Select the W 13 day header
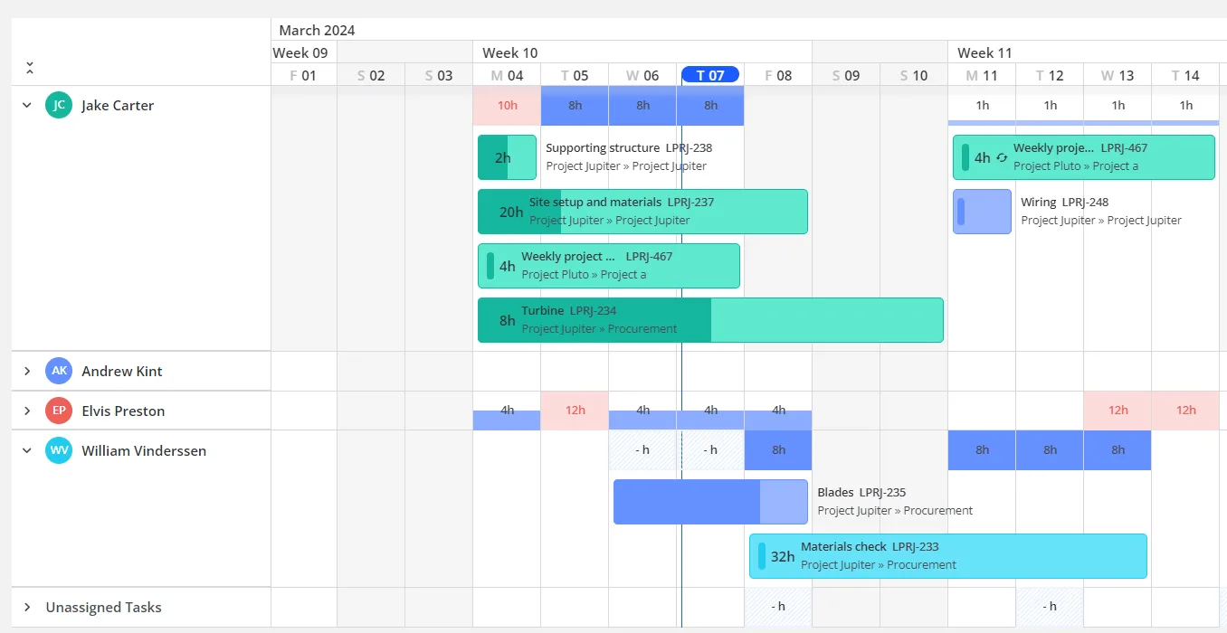This screenshot has width=1227, height=633. coord(1118,75)
